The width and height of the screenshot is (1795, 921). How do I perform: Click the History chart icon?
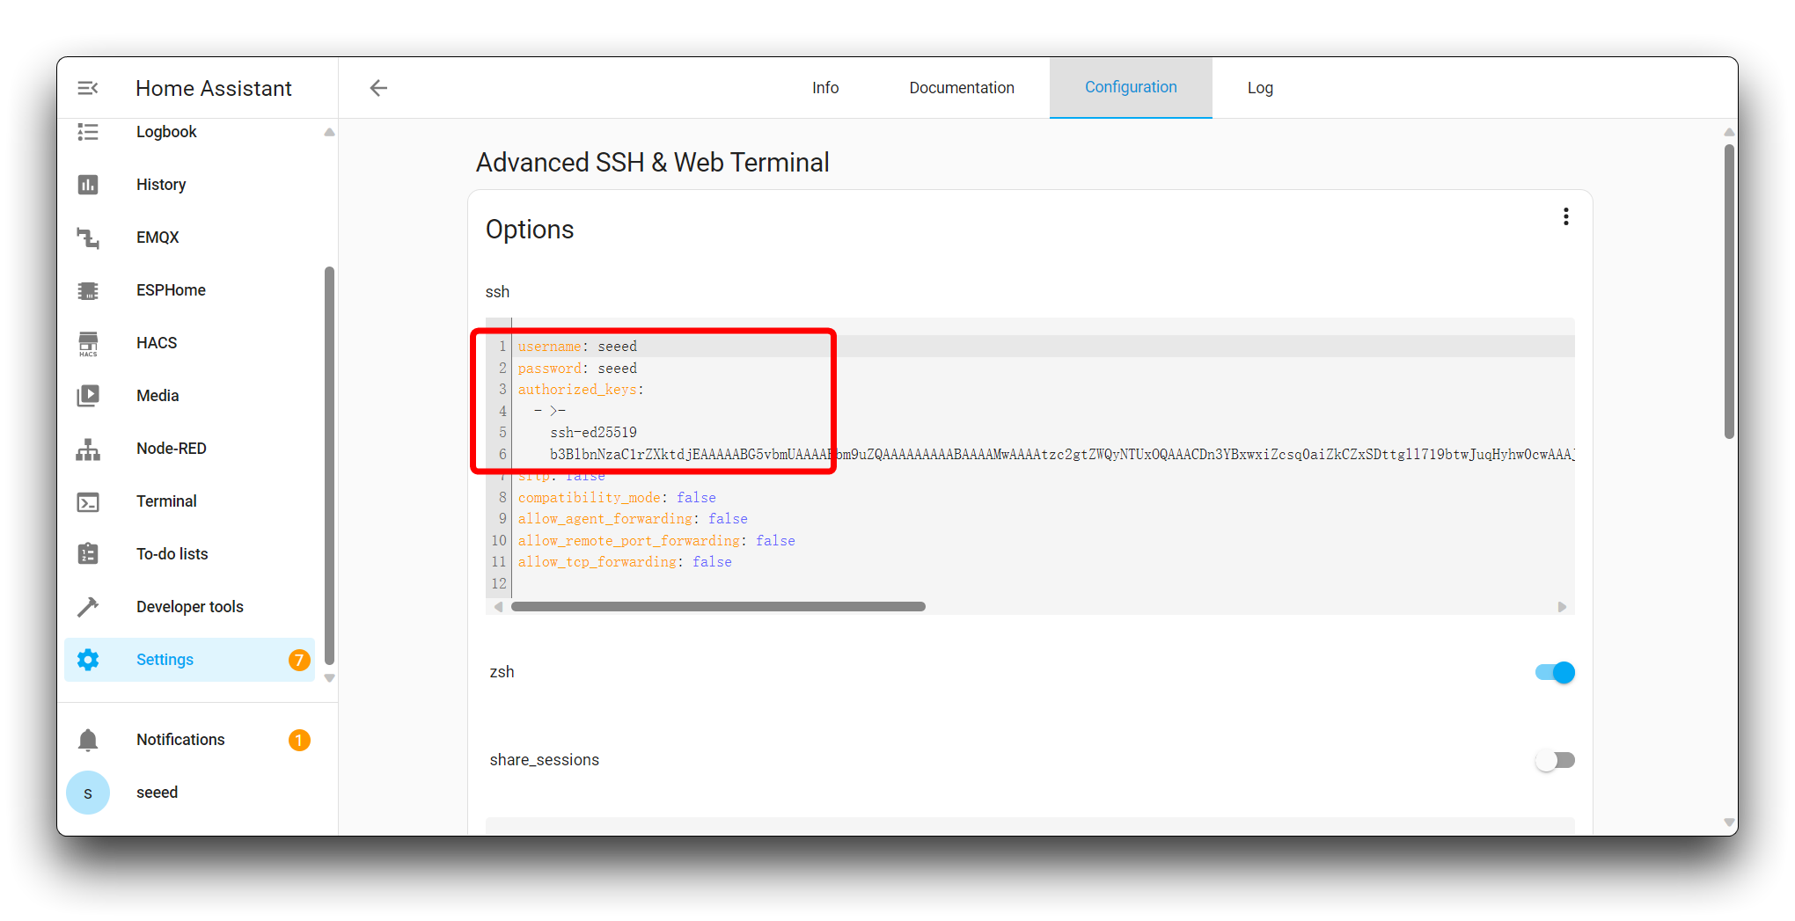(x=88, y=185)
